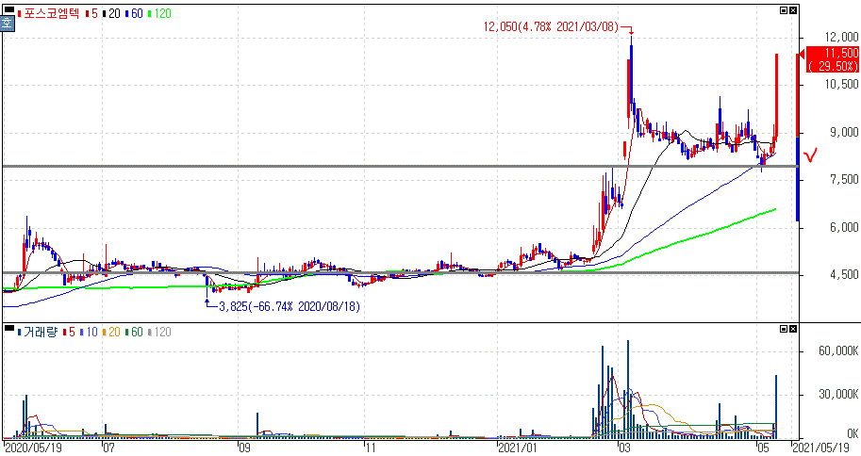Click the end date 2021/05/19 on time axis
861x456 pixels.
point(820,448)
